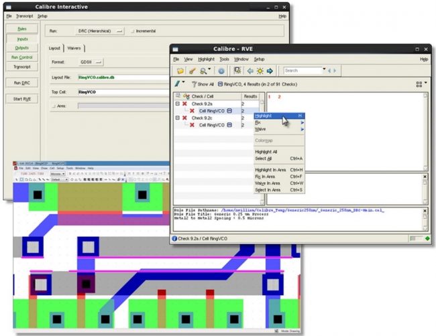This screenshot has width=436, height=336.
Task: Choose Highlight in the context menu
Action: 279,116
